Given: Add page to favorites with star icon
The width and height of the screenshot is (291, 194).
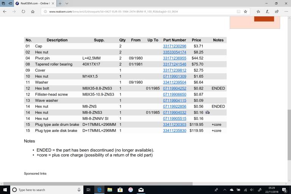Looking at the screenshot, I should [245, 11].
